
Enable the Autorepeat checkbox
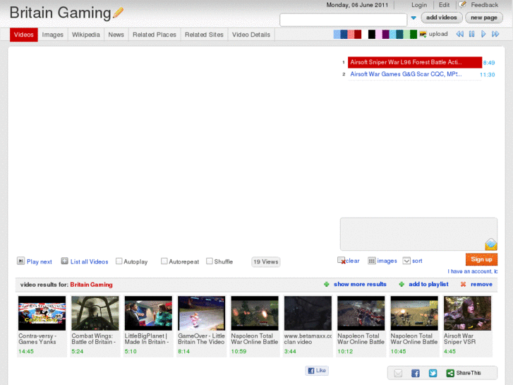(164, 261)
